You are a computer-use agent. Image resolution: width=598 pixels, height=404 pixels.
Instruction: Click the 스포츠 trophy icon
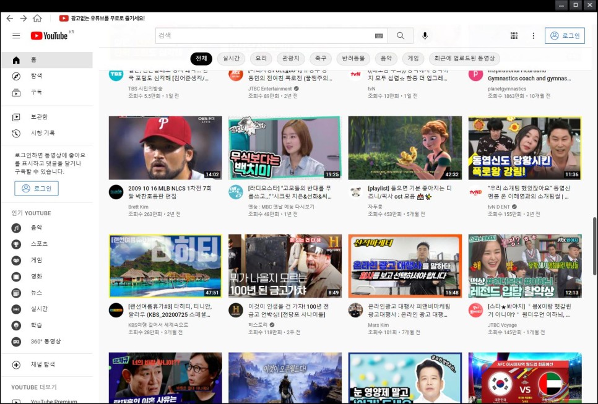(x=16, y=244)
